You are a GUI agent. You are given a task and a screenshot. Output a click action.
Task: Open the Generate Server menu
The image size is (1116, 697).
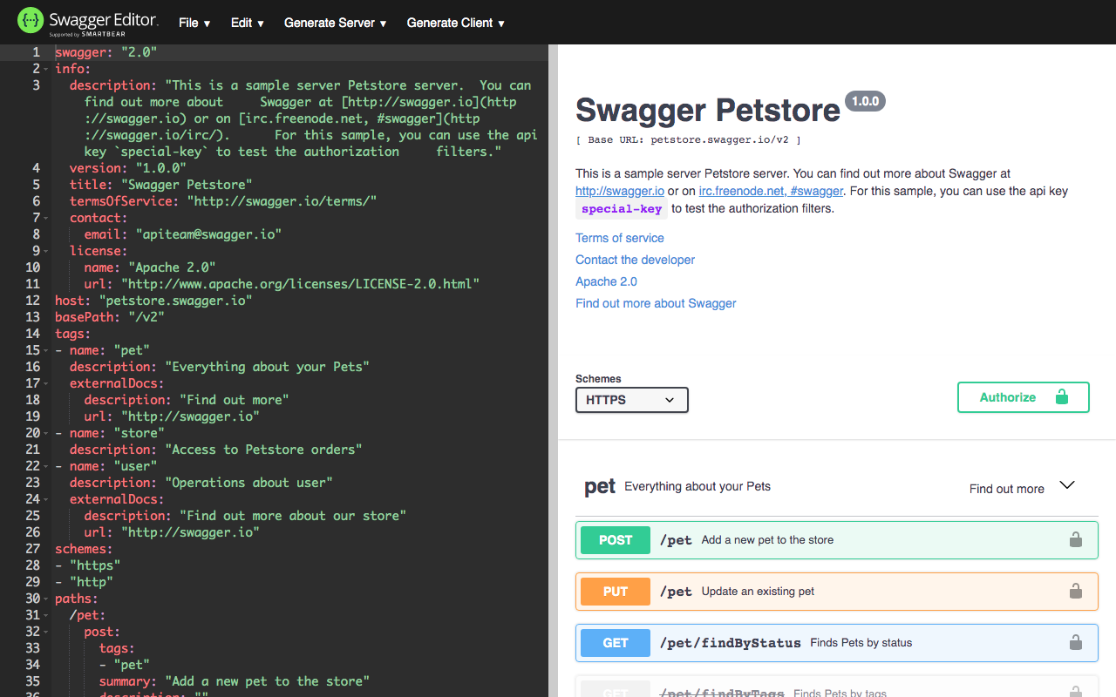334,23
